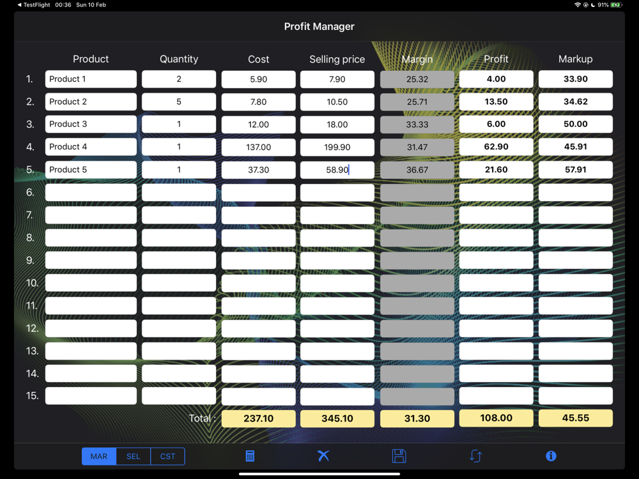The image size is (639, 479).
Task: Tap the calculator icon in bottom toolbar
Action: [x=250, y=456]
